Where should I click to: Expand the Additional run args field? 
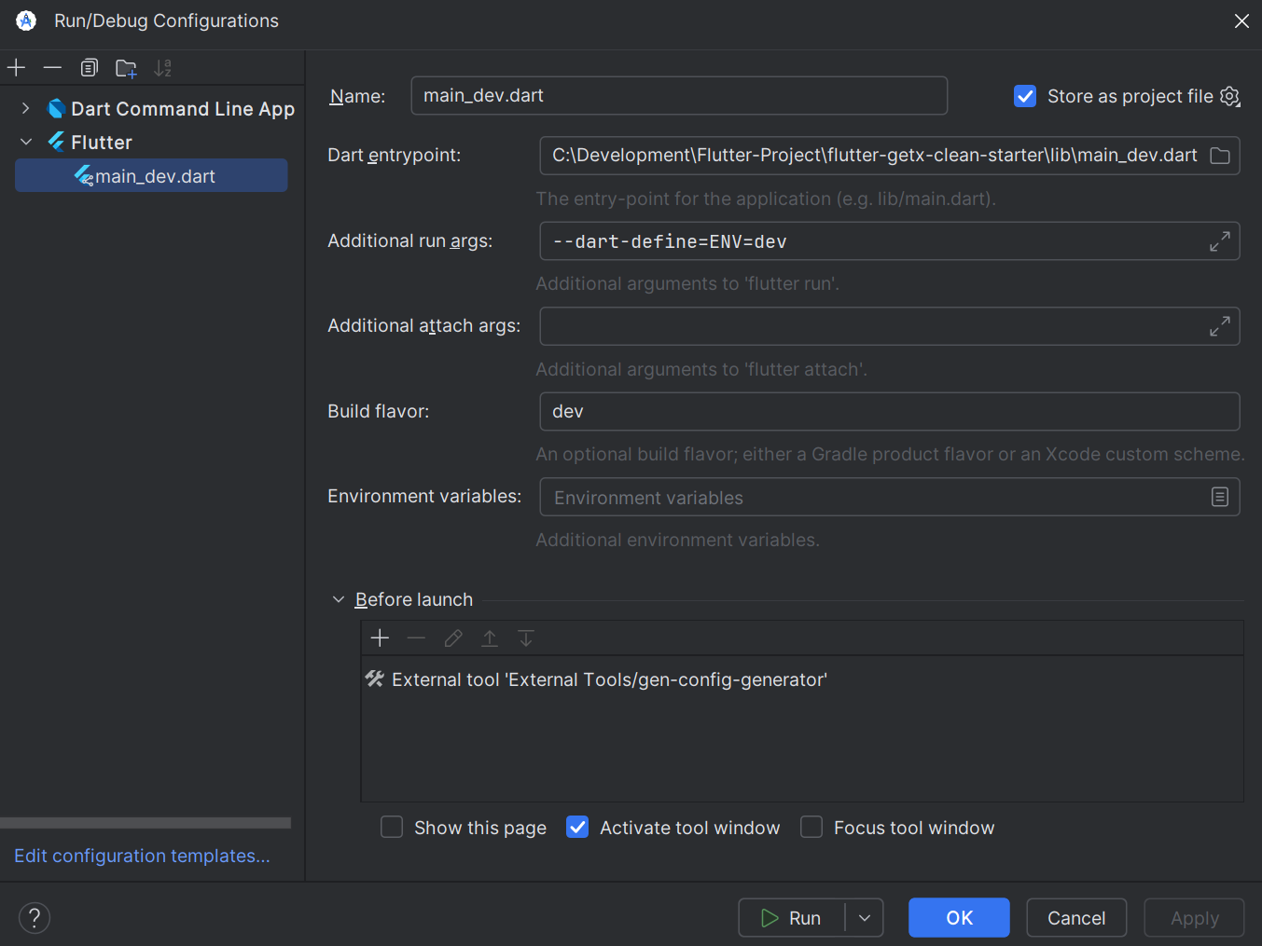point(1219,241)
